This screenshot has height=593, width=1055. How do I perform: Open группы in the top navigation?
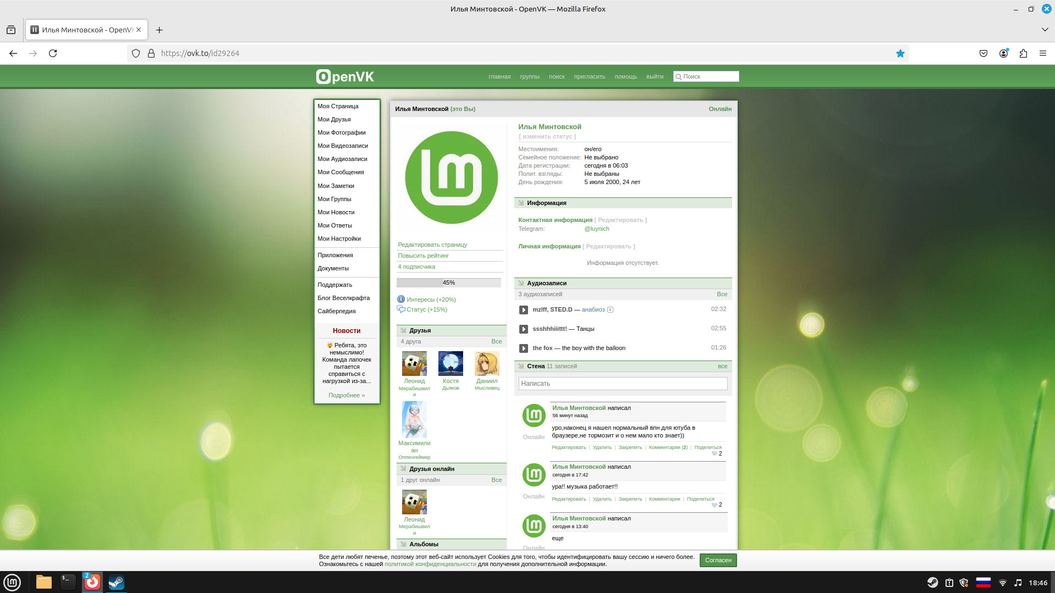(529, 77)
